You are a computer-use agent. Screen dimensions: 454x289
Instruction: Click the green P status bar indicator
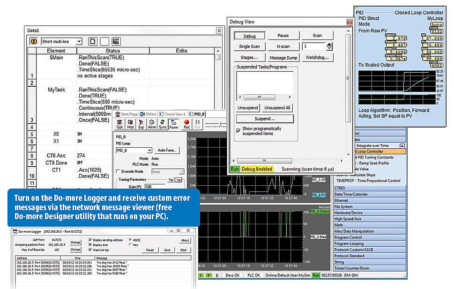click(x=208, y=275)
